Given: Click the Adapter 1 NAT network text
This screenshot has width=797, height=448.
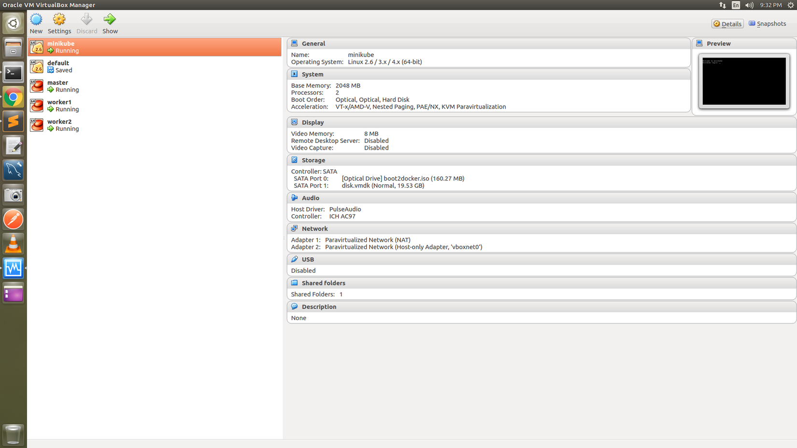Looking at the screenshot, I should click(368, 240).
